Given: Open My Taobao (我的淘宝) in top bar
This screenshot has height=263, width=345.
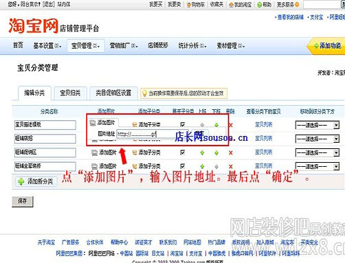Looking at the screenshot, I should (x=241, y=4).
